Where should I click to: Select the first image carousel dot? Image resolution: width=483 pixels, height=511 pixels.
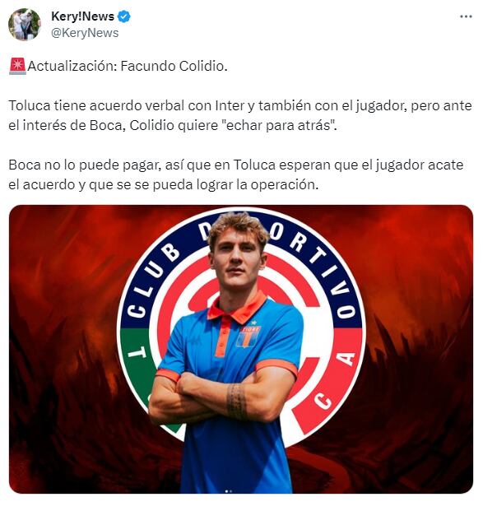pos(226,490)
